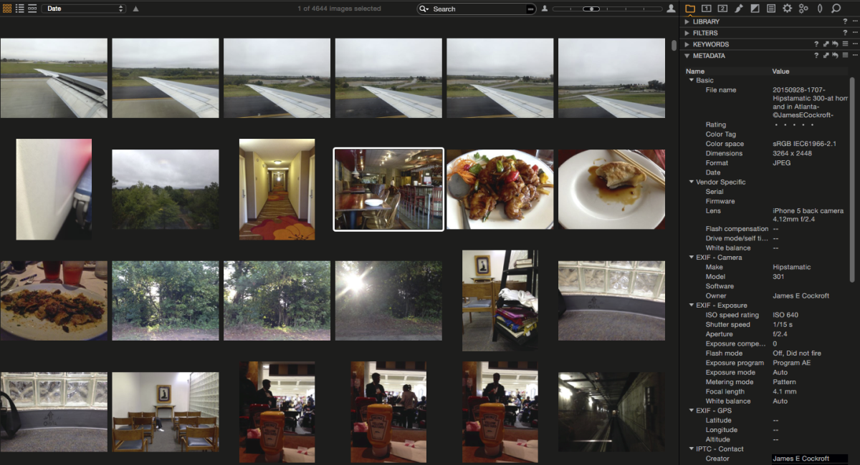Screen dimensions: 860x465
Task: Open the catalog folder icon in right toolbar
Action: click(x=690, y=9)
